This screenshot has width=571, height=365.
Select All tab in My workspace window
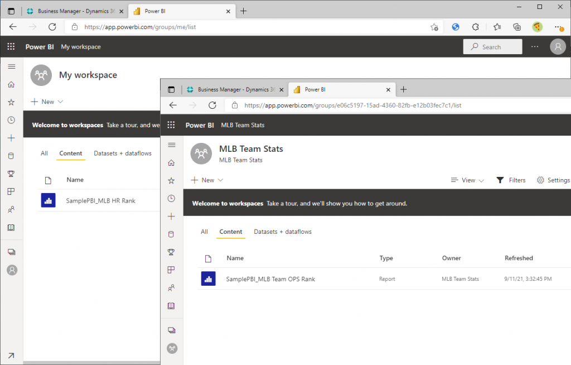[44, 153]
